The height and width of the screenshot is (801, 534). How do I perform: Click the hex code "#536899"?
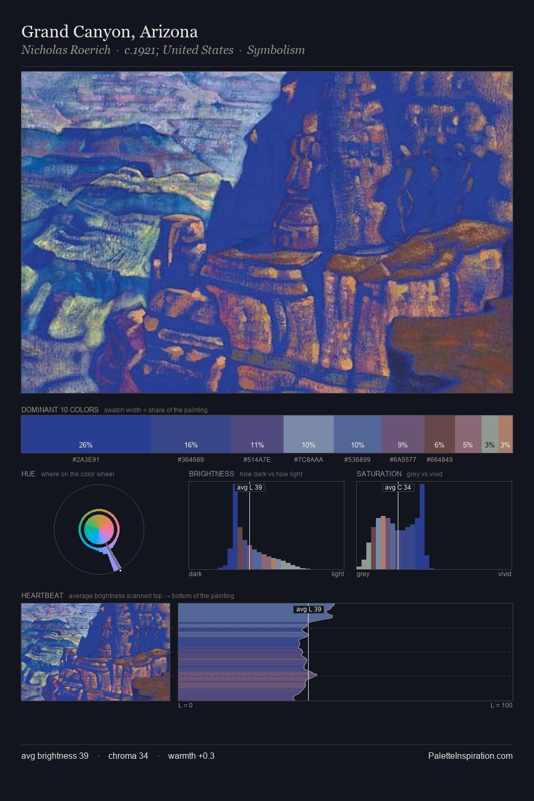click(357, 459)
